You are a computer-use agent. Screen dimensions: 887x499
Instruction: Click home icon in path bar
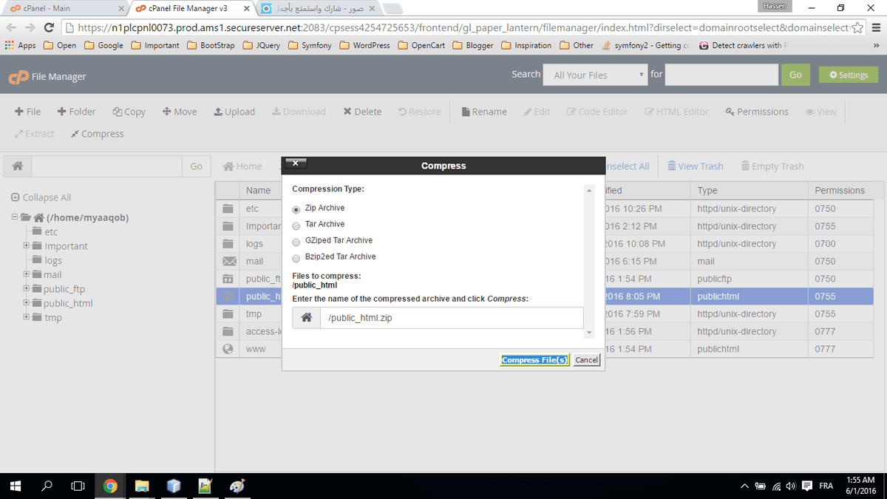tap(17, 166)
